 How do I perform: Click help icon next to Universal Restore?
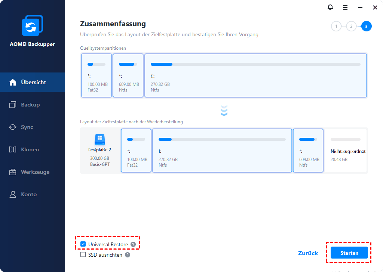click(x=133, y=244)
